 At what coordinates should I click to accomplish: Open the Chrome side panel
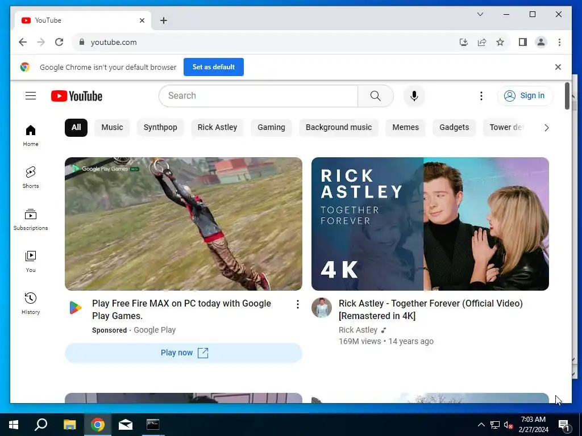click(523, 42)
